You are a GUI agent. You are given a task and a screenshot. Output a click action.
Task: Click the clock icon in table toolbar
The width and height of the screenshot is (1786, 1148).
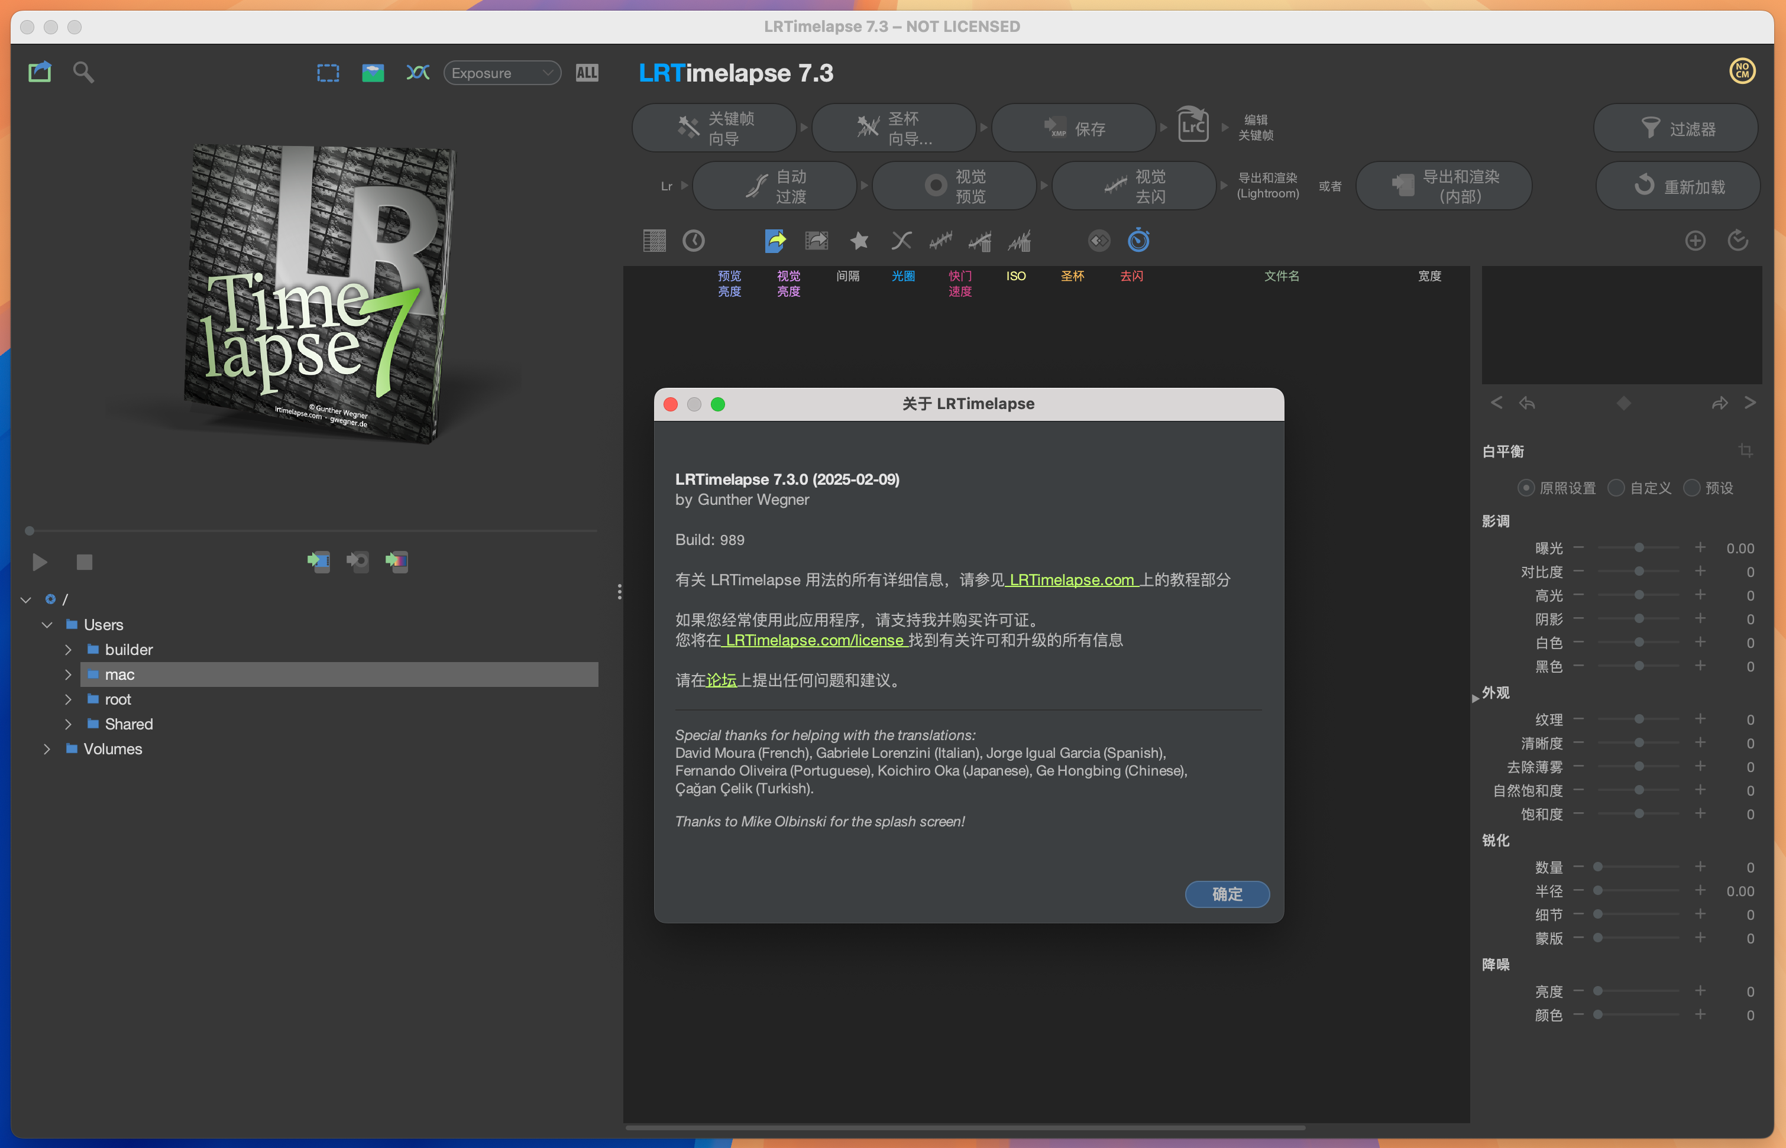694,241
